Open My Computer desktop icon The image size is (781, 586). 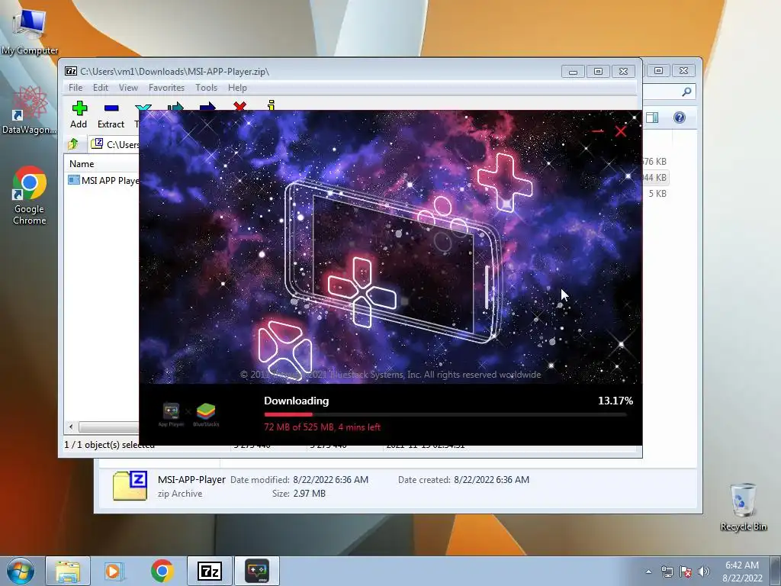30,32
